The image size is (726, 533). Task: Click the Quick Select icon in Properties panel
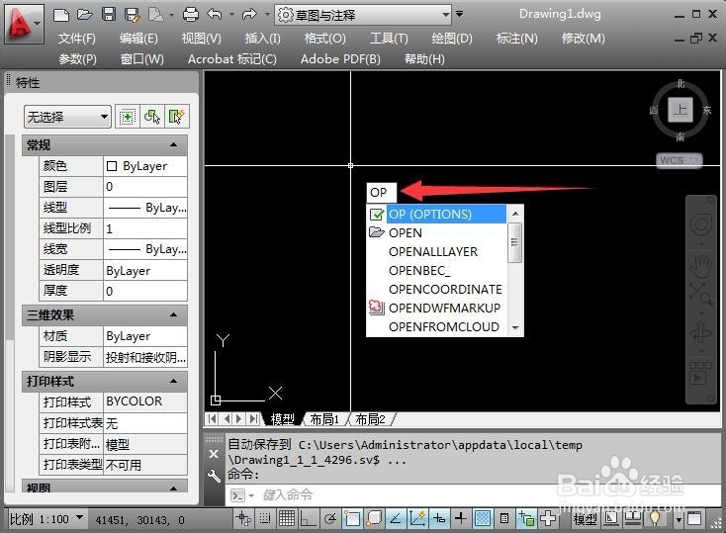point(176,117)
